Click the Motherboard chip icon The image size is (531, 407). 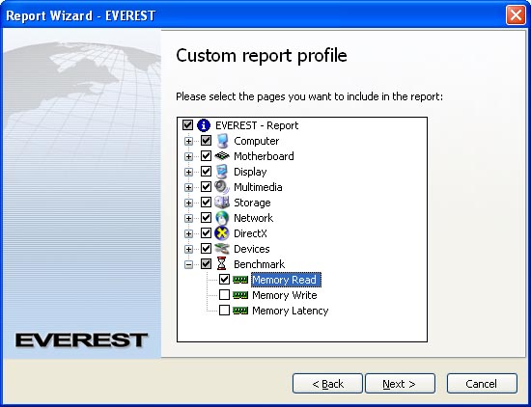tap(222, 156)
